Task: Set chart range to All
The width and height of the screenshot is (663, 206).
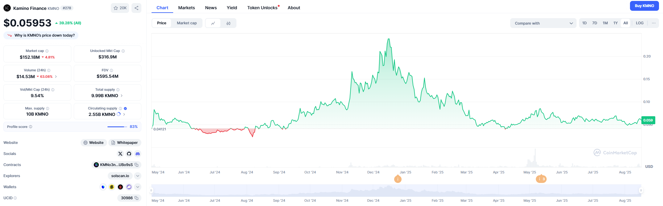Action: click(x=626, y=23)
